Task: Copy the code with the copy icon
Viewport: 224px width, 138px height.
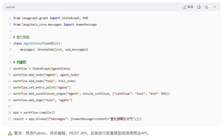Action: click(199, 7)
